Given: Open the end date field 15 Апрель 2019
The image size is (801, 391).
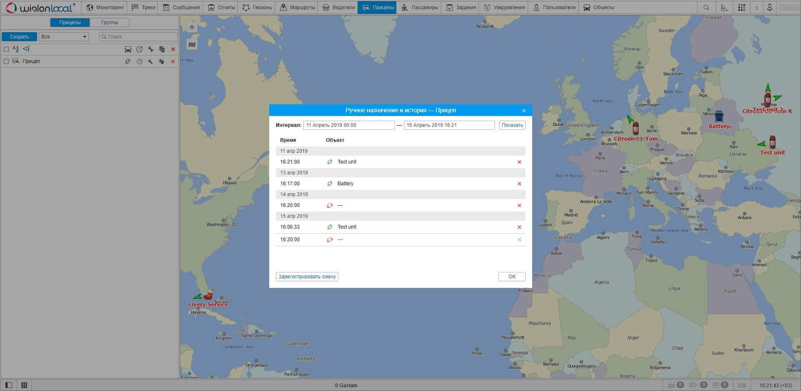Looking at the screenshot, I should (x=449, y=125).
